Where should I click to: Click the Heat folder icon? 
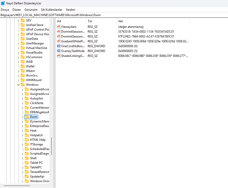point(26,131)
